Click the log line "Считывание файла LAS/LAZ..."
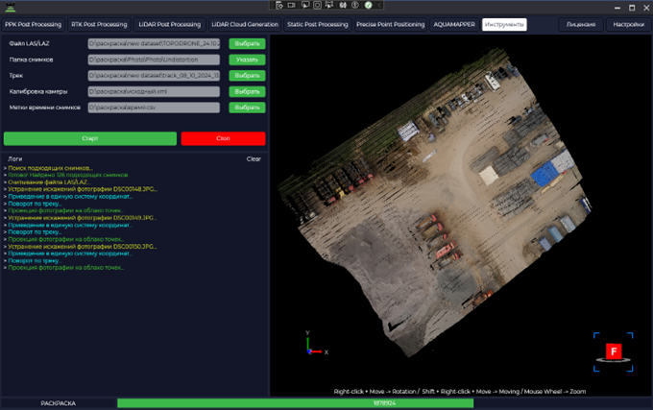653x410 pixels. [x=49, y=182]
